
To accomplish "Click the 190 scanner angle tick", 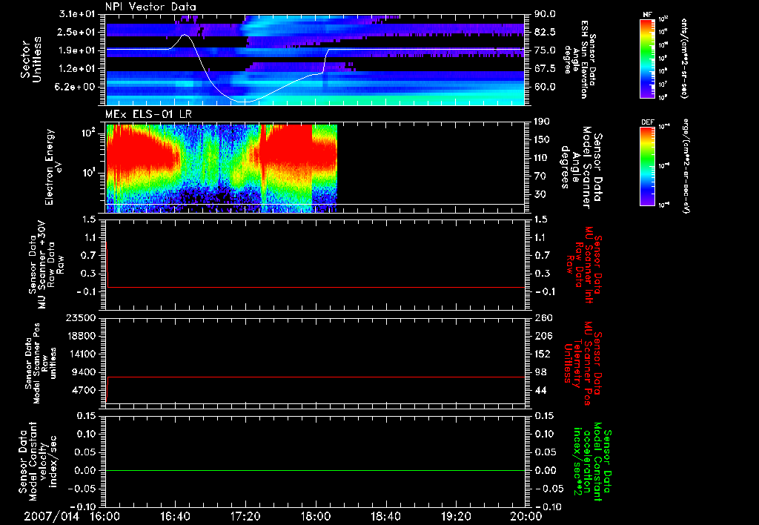I will coord(542,122).
